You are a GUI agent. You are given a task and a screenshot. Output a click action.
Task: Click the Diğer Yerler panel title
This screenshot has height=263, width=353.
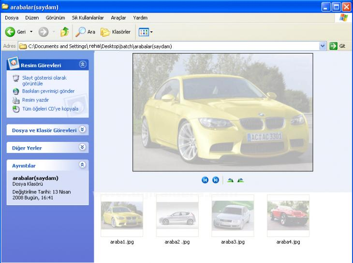pyautogui.click(x=27, y=148)
